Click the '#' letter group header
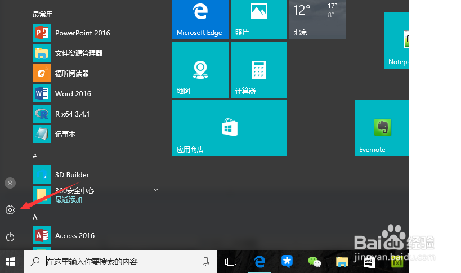The image size is (461, 273). [35, 156]
